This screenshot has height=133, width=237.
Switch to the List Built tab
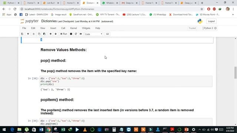pos(51,3)
